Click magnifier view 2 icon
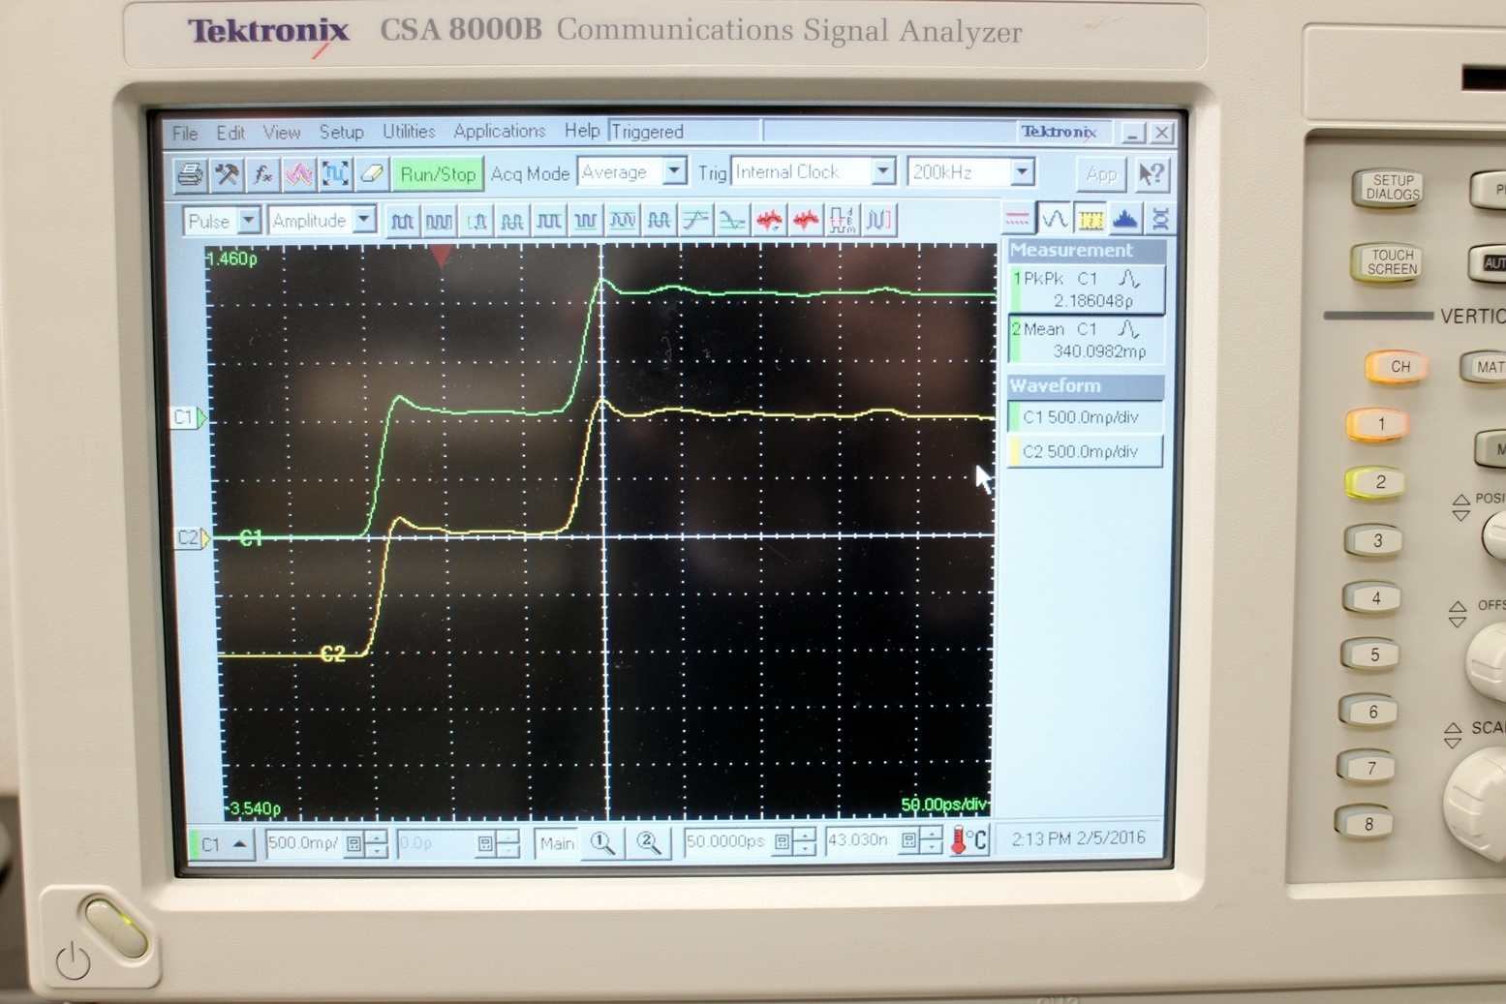The image size is (1506, 1004). pos(649,843)
